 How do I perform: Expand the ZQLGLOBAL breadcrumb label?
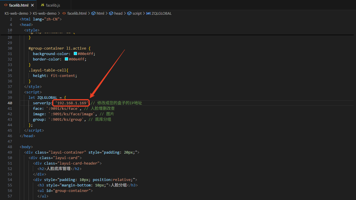tap(161, 14)
